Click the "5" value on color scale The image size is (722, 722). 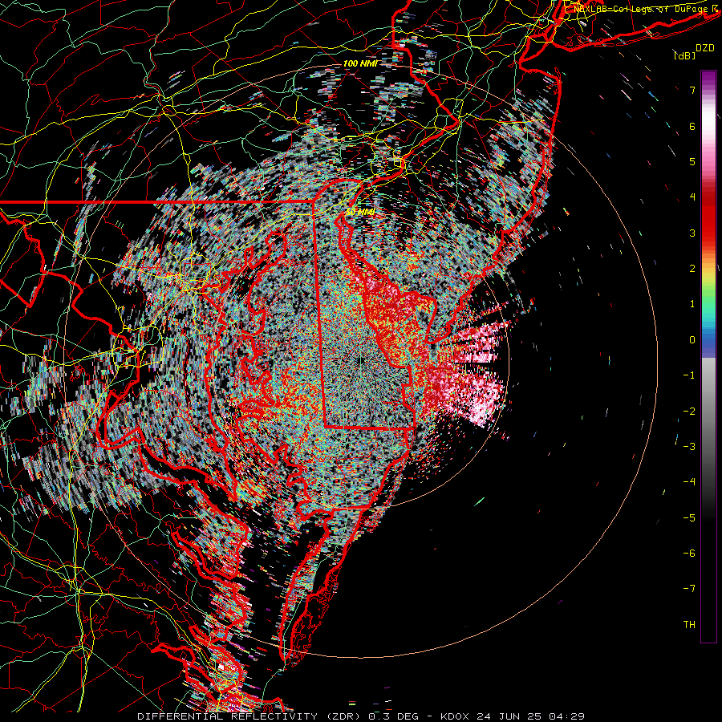[692, 161]
